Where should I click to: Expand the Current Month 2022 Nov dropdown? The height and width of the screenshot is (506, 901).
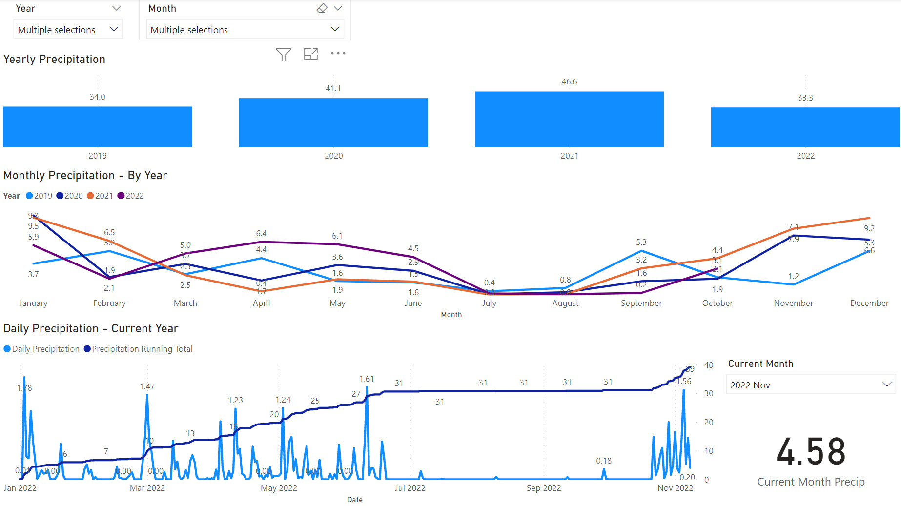(x=811, y=385)
